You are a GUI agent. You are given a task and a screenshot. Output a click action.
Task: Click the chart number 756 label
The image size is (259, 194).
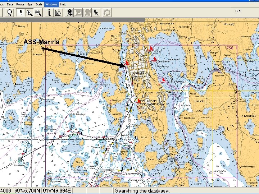(x=230, y=48)
